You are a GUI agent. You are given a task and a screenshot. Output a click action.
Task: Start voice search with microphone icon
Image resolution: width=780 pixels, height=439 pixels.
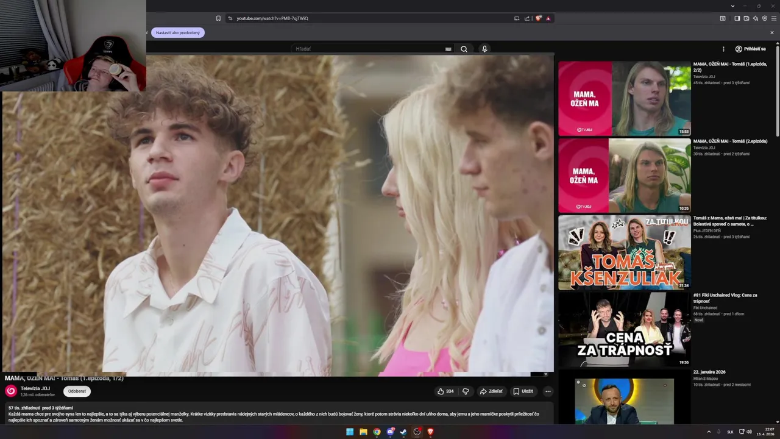click(484, 49)
